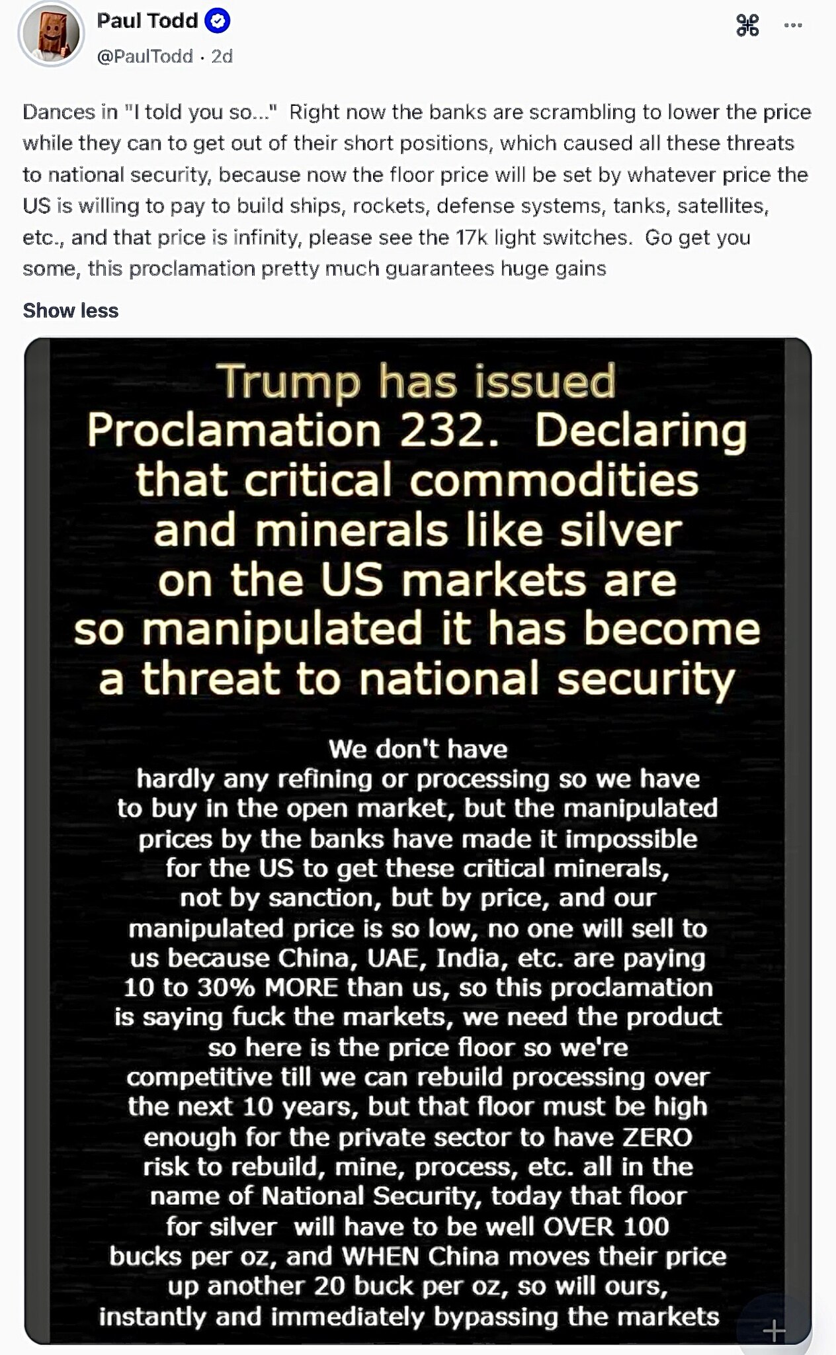Click "a threat to national security" image line
Screen dimensions: 836x1355
(x=417, y=679)
